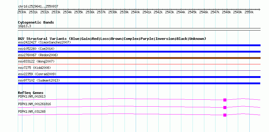The height and width of the screenshot is (132, 269).
Task: Click the 2548k ruler label
Action: click(226, 12)
